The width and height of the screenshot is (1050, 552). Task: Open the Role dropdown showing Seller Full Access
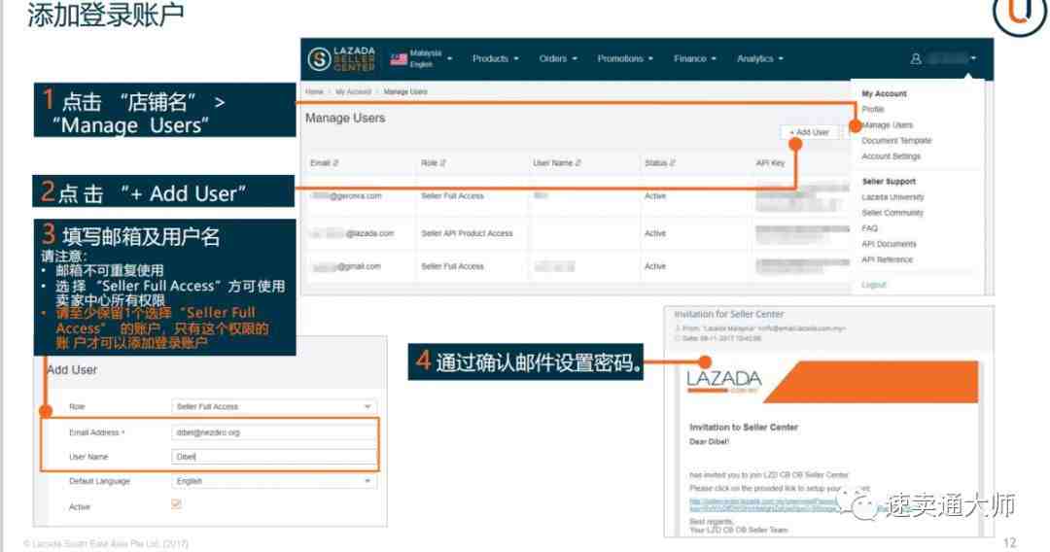coord(274,407)
